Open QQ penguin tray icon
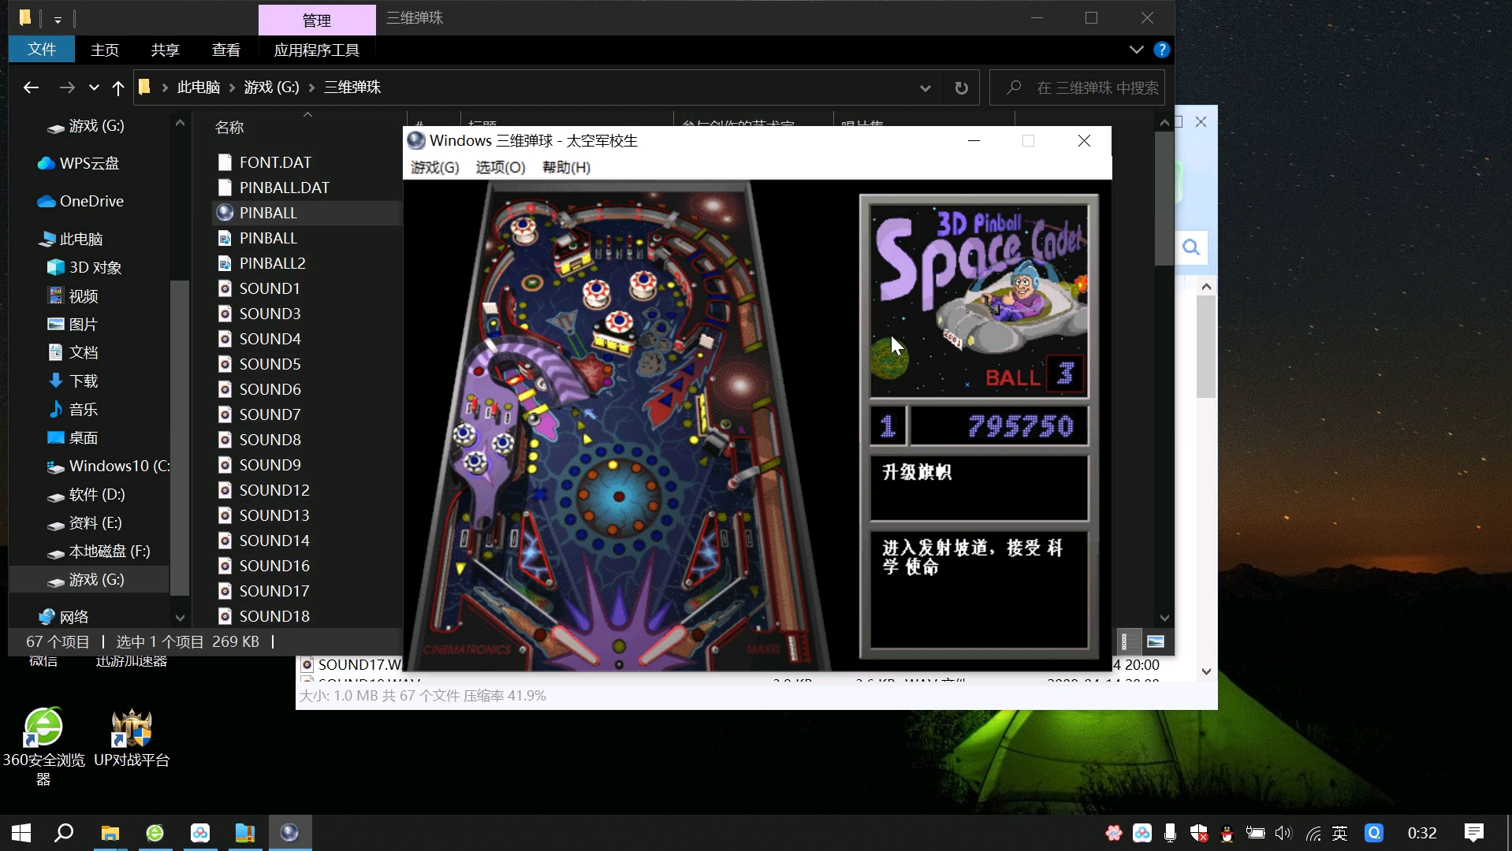The width and height of the screenshot is (1512, 851). point(1227,833)
